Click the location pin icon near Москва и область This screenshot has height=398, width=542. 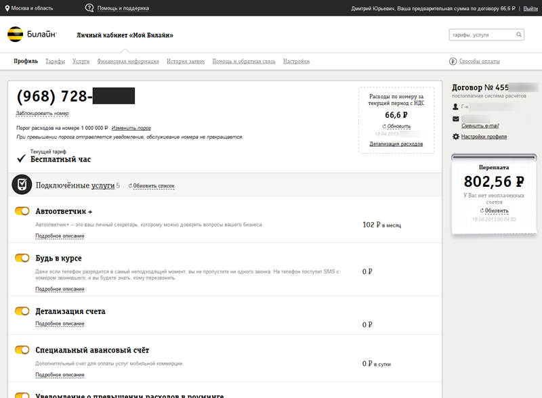coord(7,8)
